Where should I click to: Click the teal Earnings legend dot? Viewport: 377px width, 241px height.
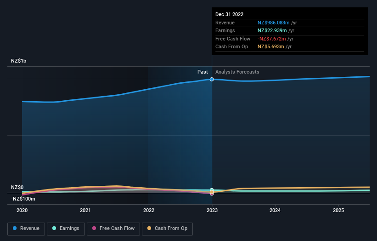pos(54,228)
